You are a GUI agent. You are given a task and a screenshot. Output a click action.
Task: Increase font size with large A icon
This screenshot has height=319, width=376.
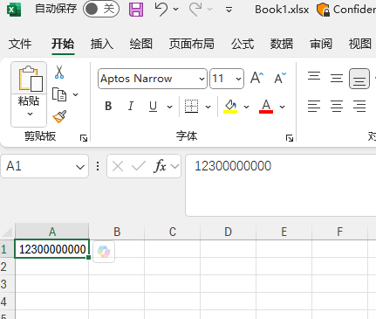click(x=256, y=78)
